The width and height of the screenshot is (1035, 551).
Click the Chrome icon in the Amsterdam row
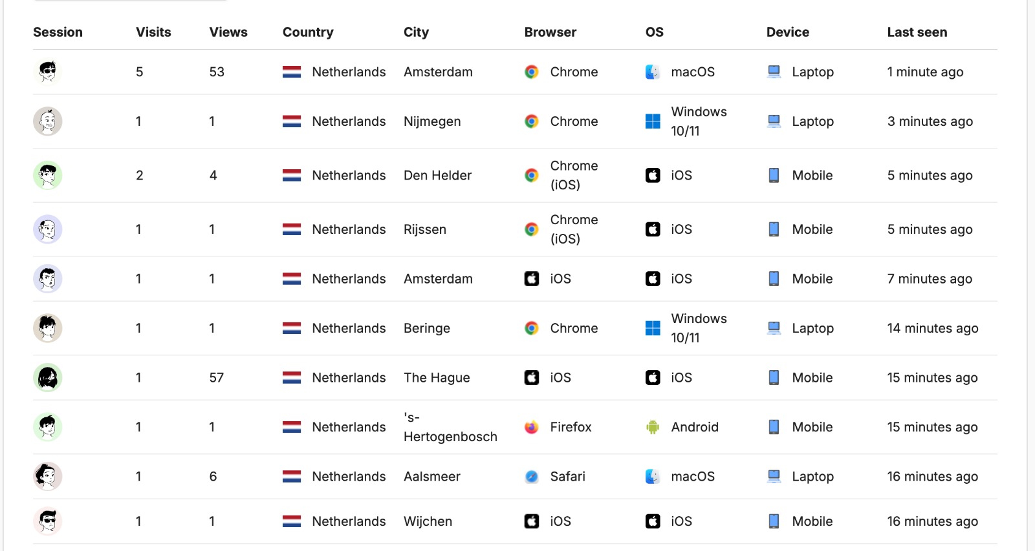[x=530, y=72]
